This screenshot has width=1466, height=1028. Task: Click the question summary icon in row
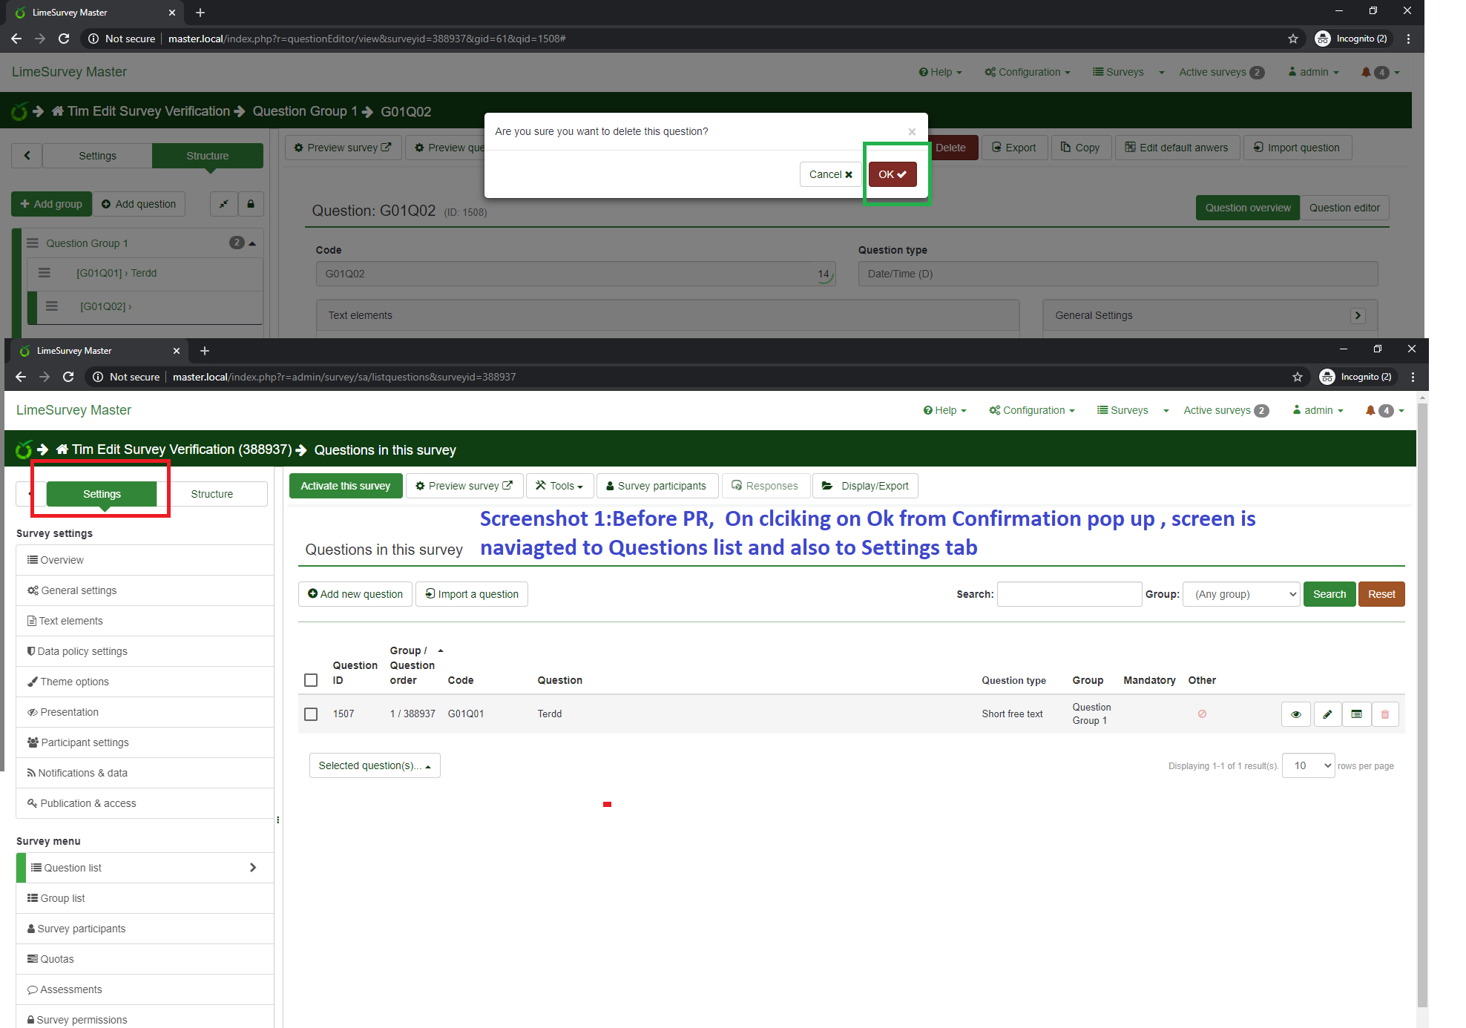click(x=1356, y=714)
